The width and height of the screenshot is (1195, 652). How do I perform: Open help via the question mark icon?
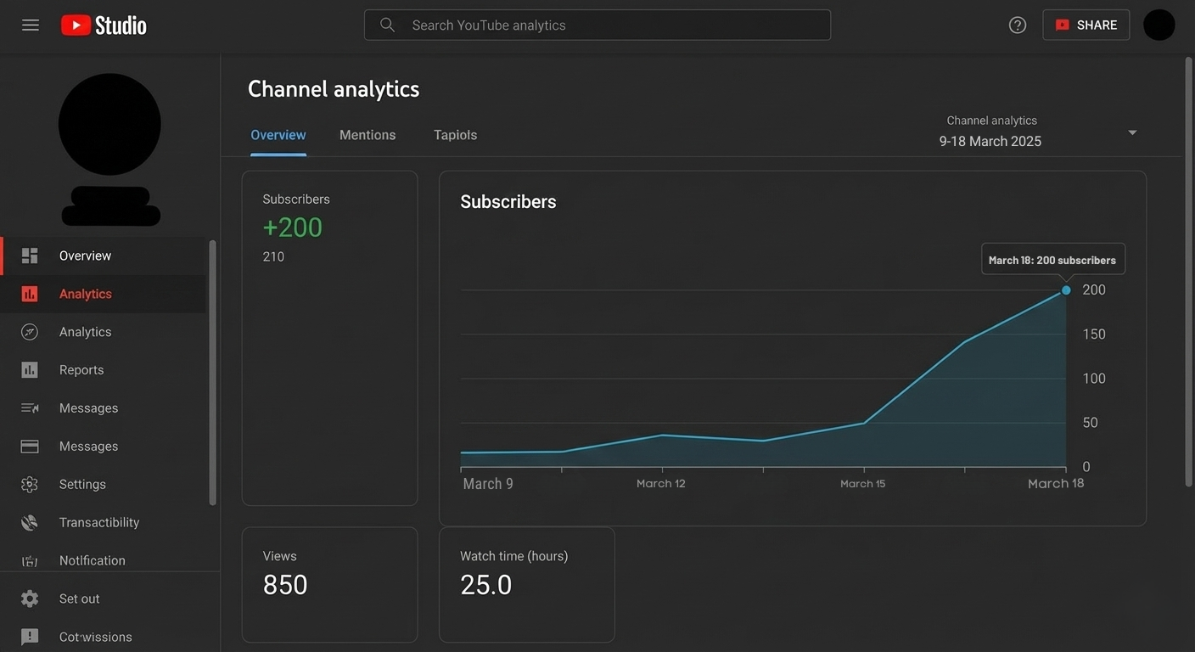point(1017,25)
